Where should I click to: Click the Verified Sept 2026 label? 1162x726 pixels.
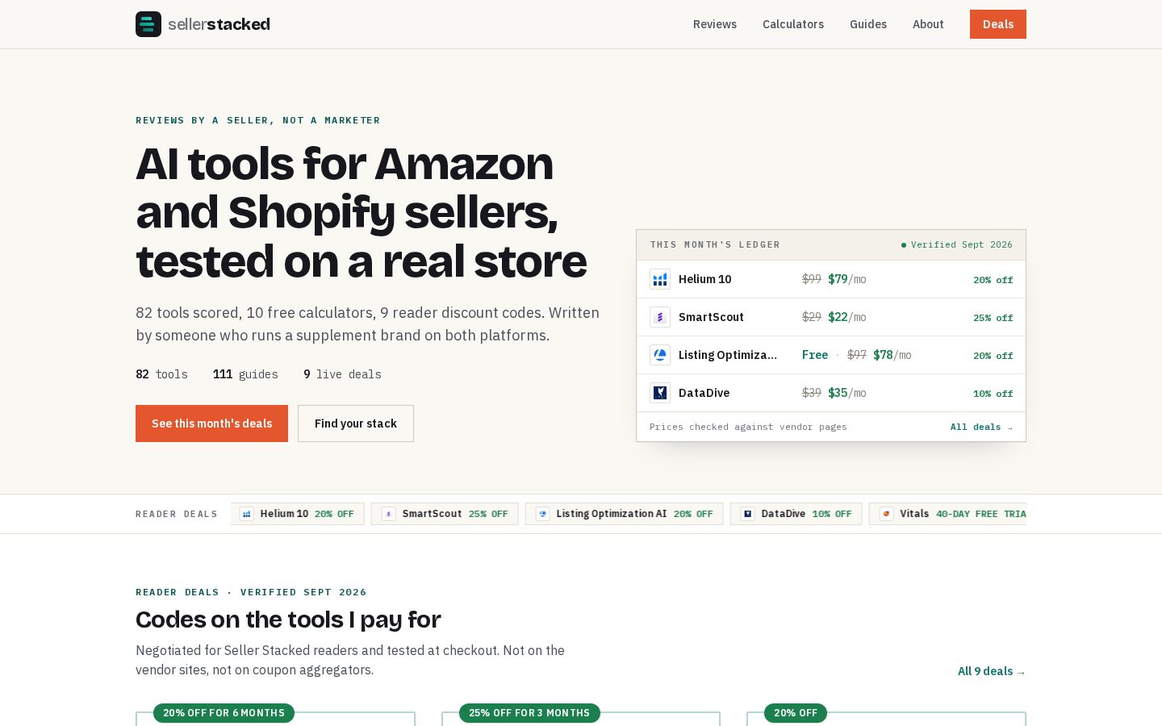[x=957, y=244]
